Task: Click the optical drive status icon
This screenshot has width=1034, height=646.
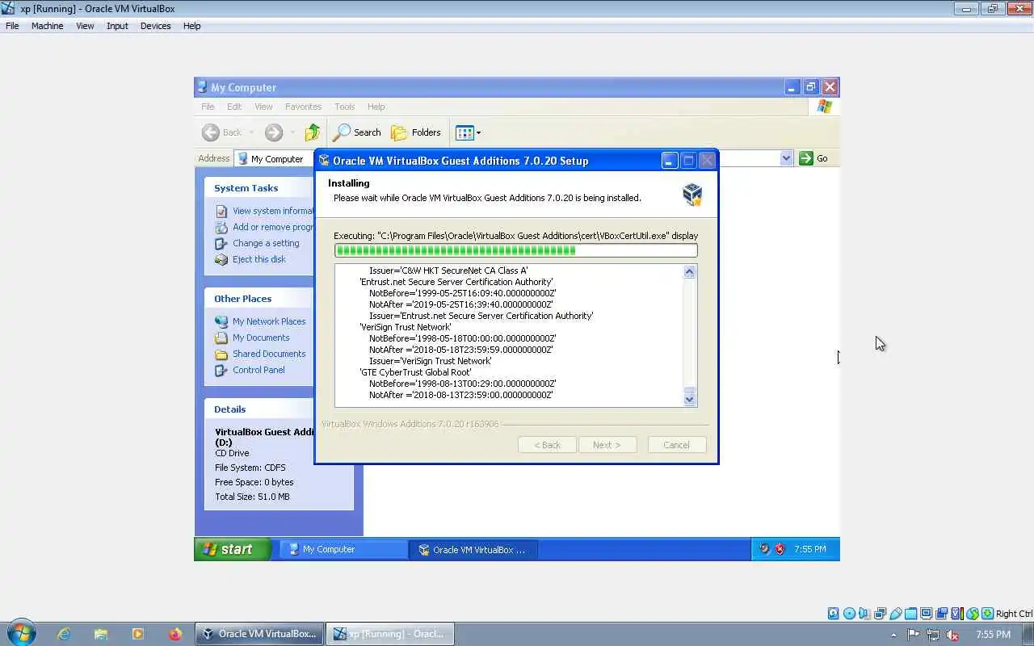Action: point(849,614)
